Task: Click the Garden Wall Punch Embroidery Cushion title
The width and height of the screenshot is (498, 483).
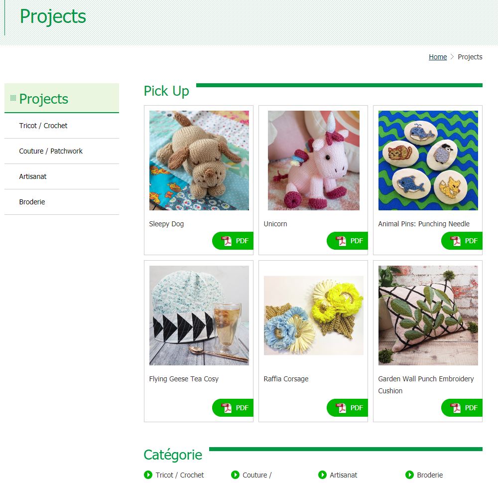Action: tap(426, 385)
